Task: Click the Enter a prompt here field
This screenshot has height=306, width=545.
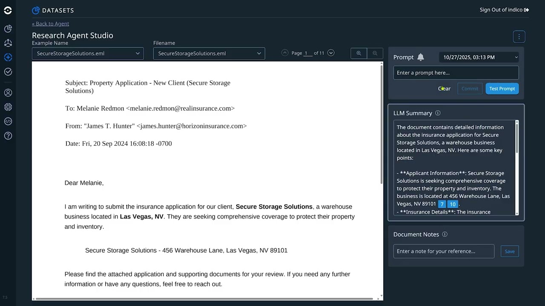Action: 456,73
